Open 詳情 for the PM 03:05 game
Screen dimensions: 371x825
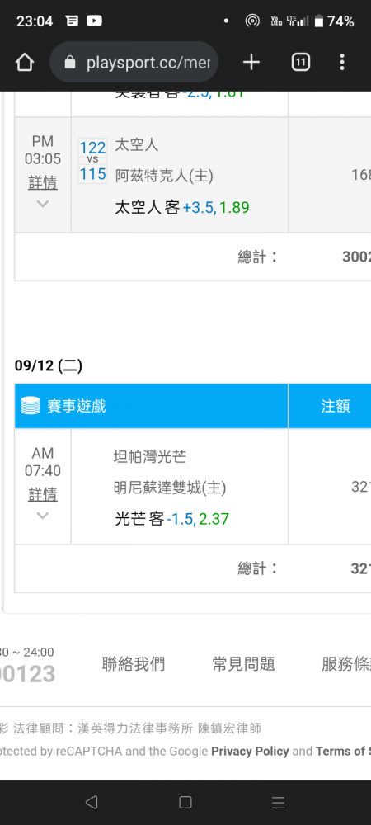43,182
